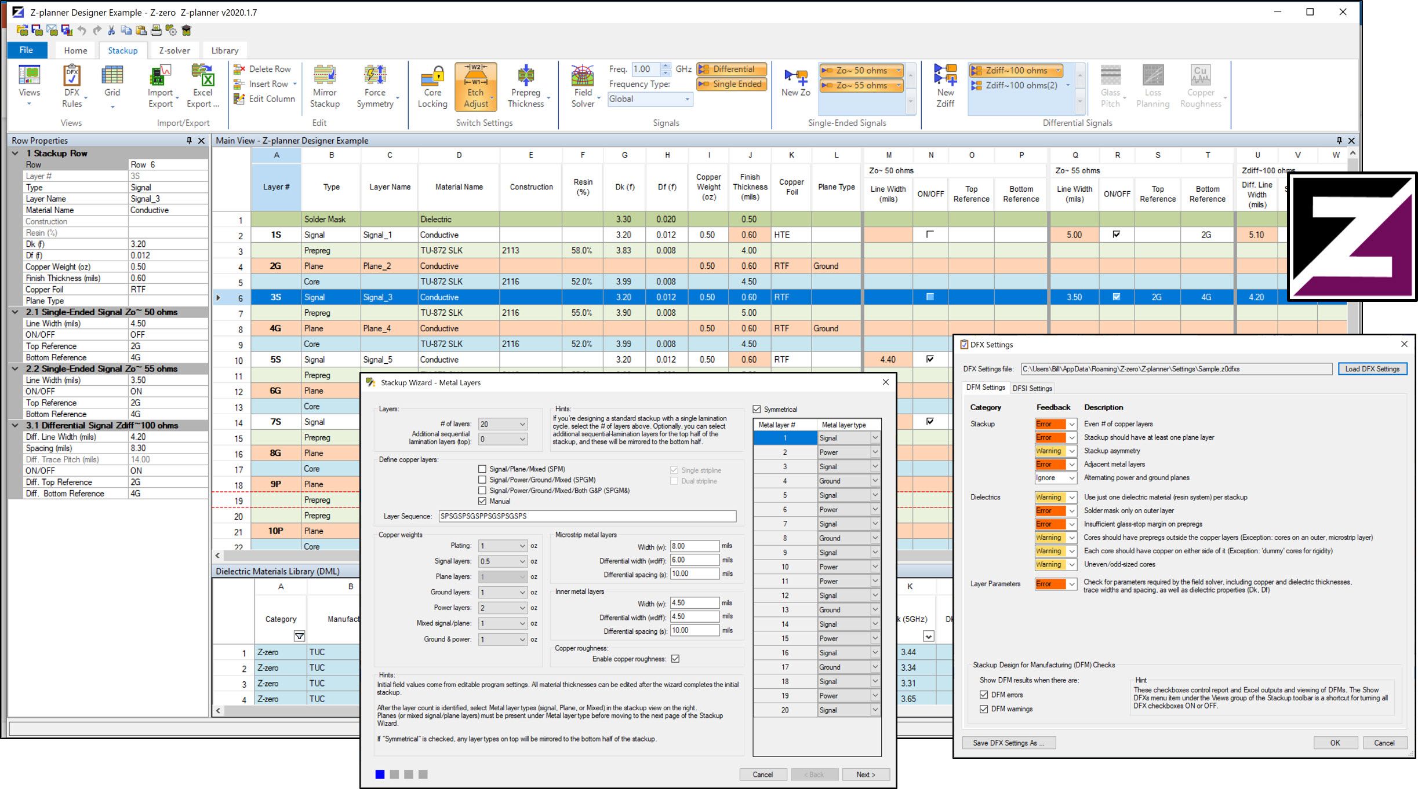
Task: Collapse the 1 Stackup Row section
Action: click(x=16, y=154)
